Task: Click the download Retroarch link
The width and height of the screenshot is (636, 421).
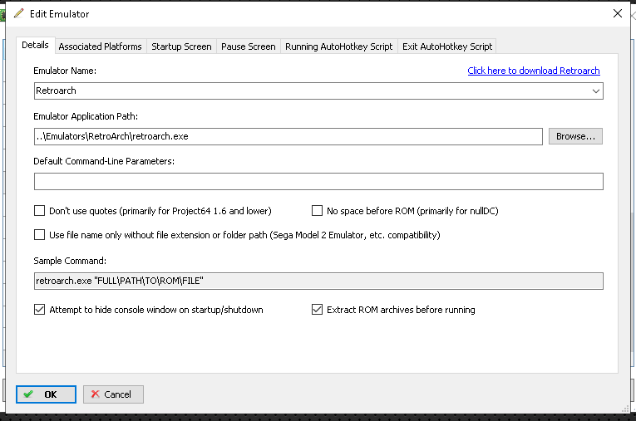Action: pos(534,71)
